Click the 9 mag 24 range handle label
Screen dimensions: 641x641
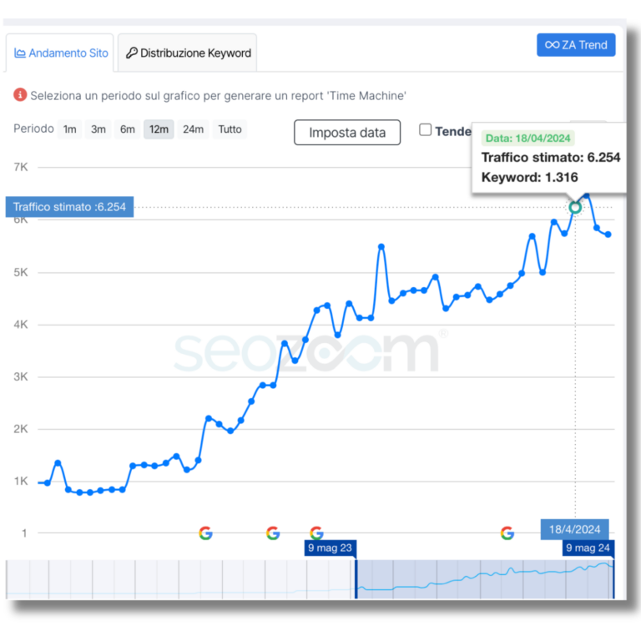pyautogui.click(x=588, y=548)
